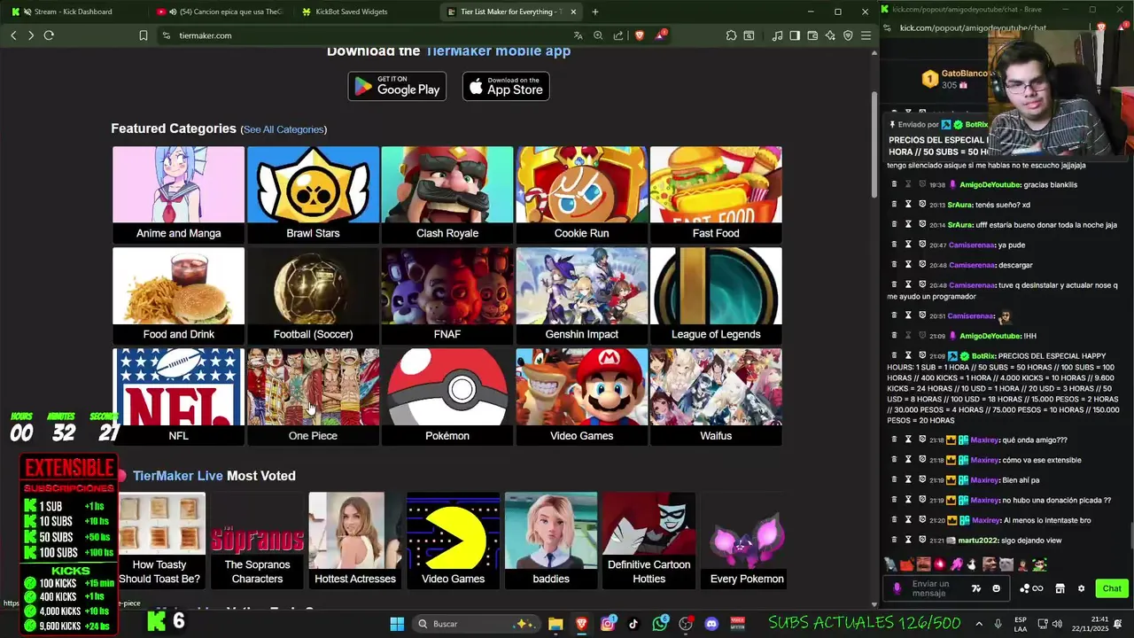The height and width of the screenshot is (638, 1134).
Task: Open the emoji picker in chat input
Action: coord(996,588)
